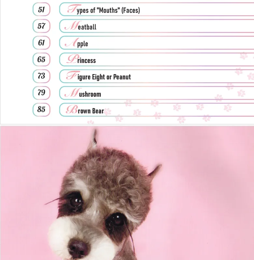Click the dog's eye nearest the muzzle

117,221
